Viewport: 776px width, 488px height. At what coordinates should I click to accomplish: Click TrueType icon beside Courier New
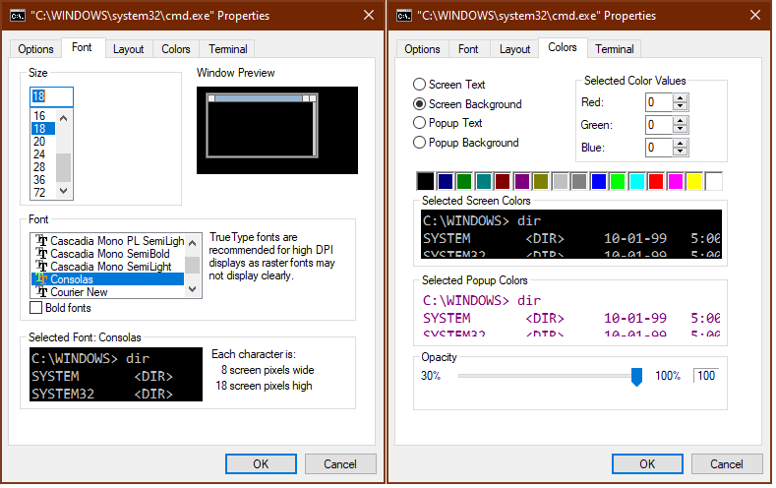41,292
